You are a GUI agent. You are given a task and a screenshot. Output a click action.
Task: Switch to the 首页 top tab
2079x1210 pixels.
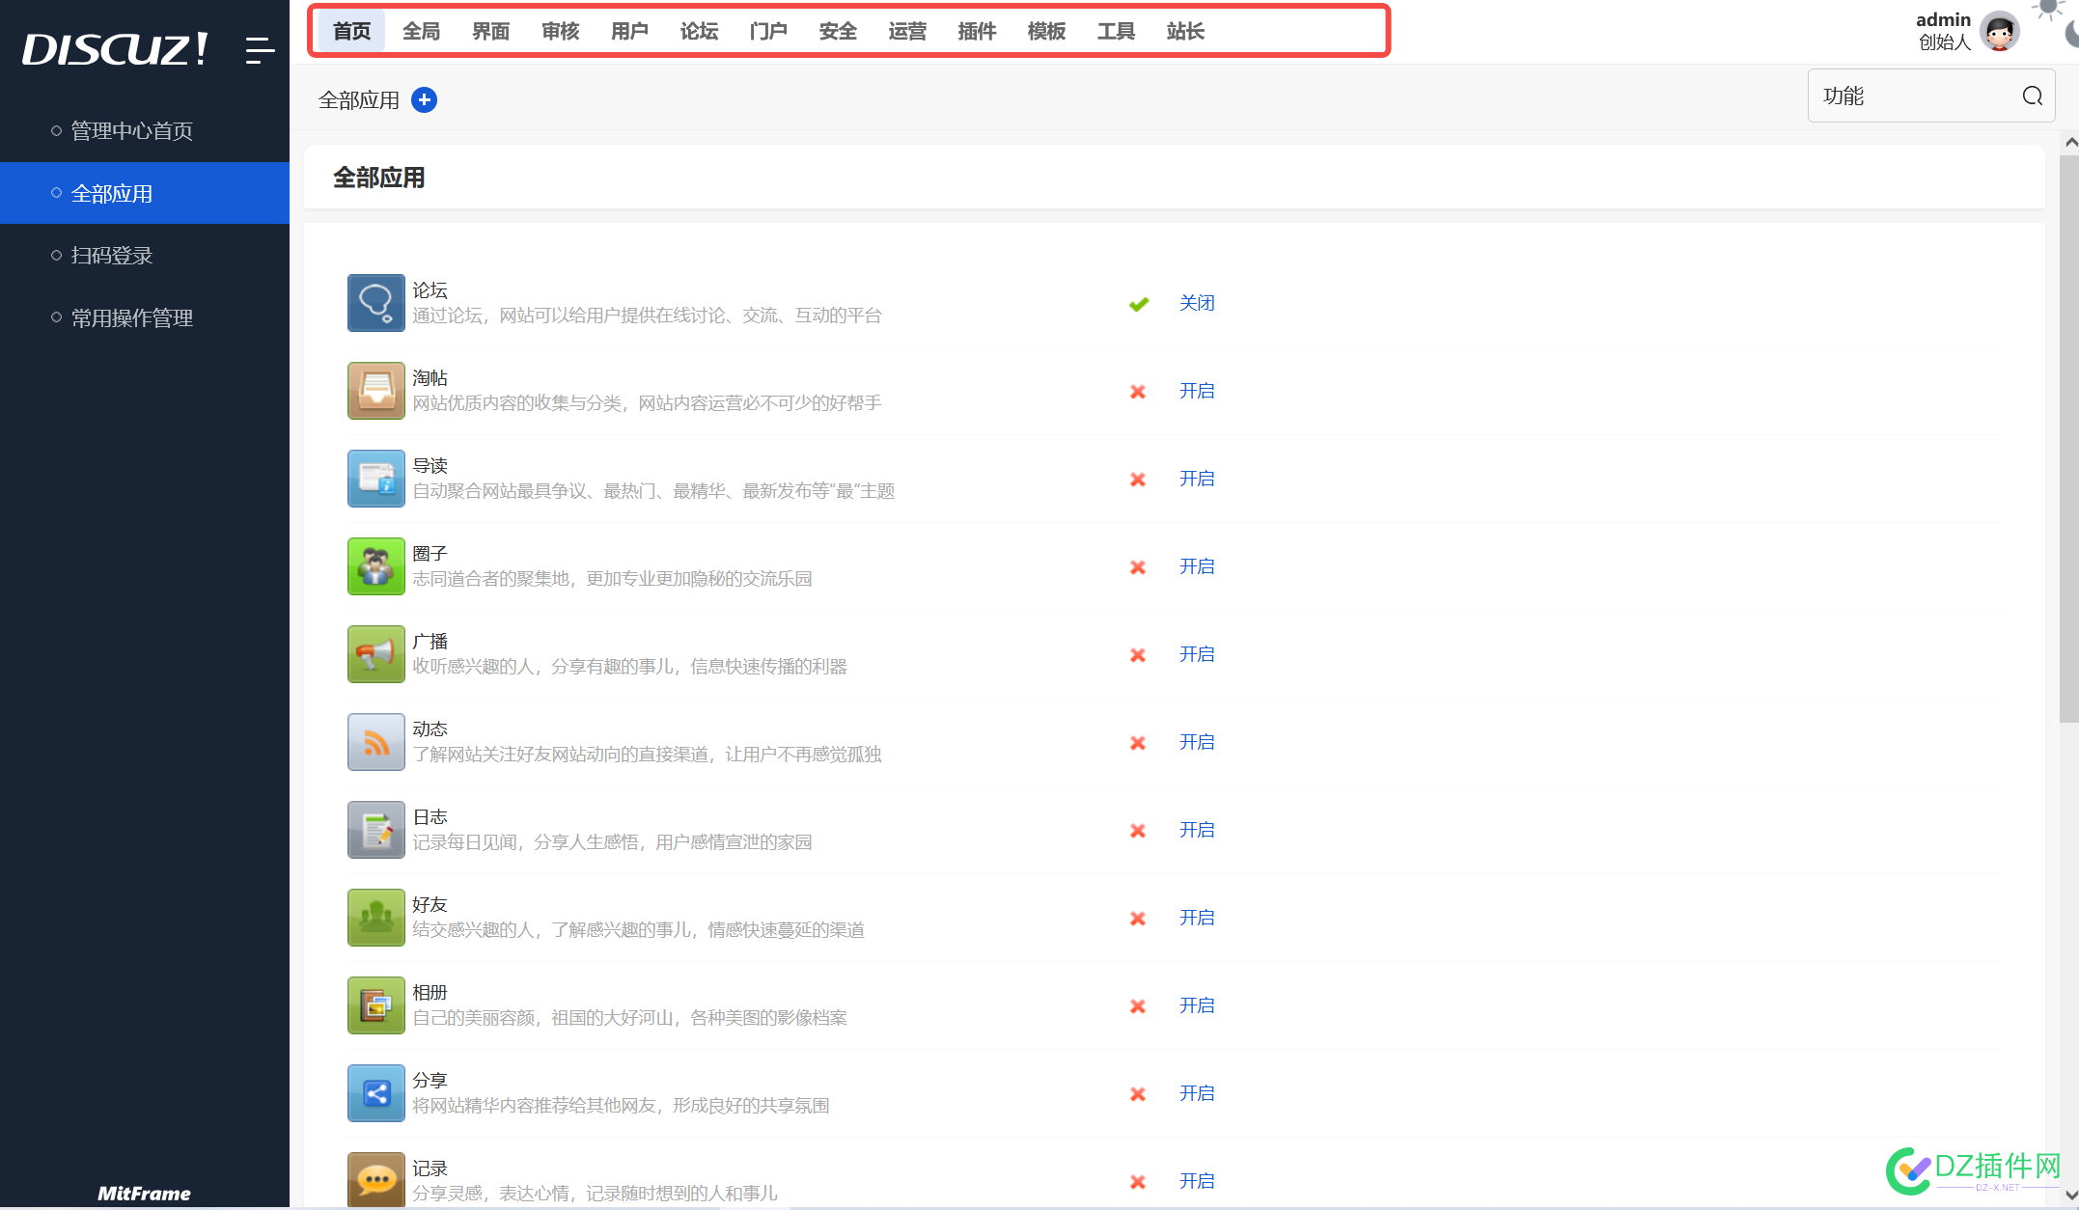[352, 31]
